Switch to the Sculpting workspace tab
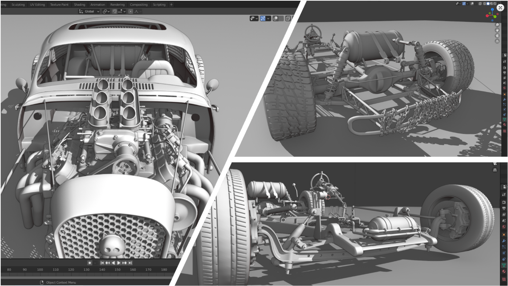The image size is (508, 286). point(18,5)
